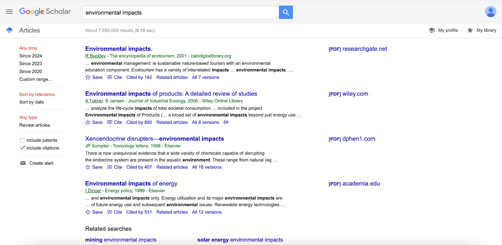Open 'Environmental impacts of energy' article
This screenshot has width=502, height=245.
point(131,183)
